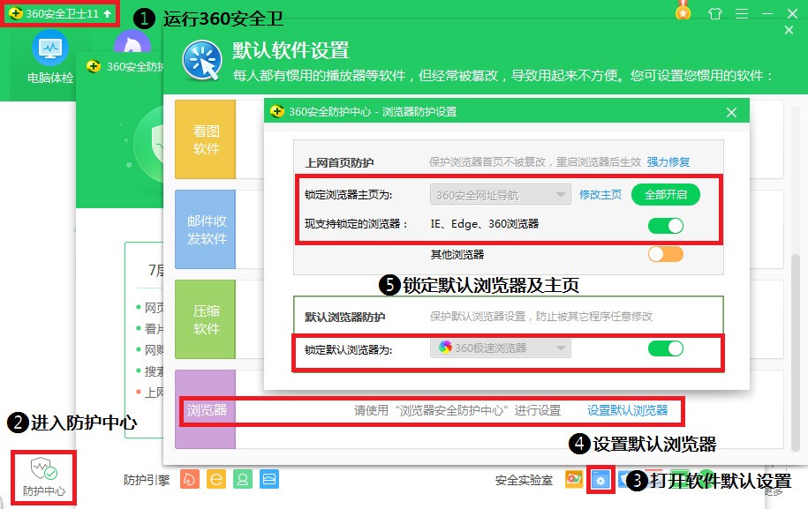Click the 360安全卫士11 logo in title bar
Viewport: 808px width, 509px height.
click(16, 13)
